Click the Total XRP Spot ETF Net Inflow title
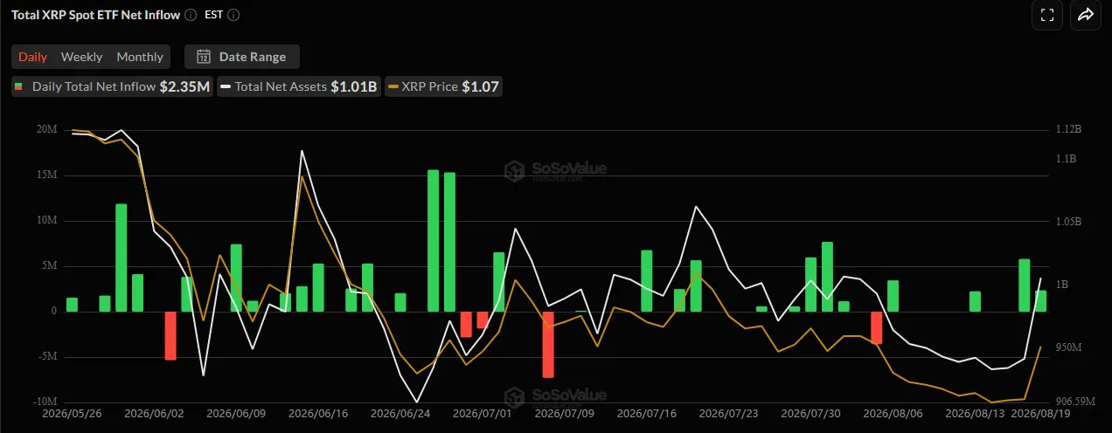1112x433 pixels. [95, 15]
